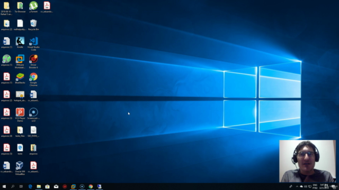Open the volume control in the tray
This screenshot has height=190, width=339.
tap(306, 186)
